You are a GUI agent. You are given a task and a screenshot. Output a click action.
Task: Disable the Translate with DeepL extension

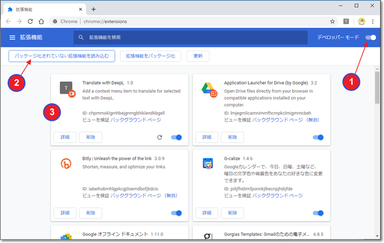[176, 137]
